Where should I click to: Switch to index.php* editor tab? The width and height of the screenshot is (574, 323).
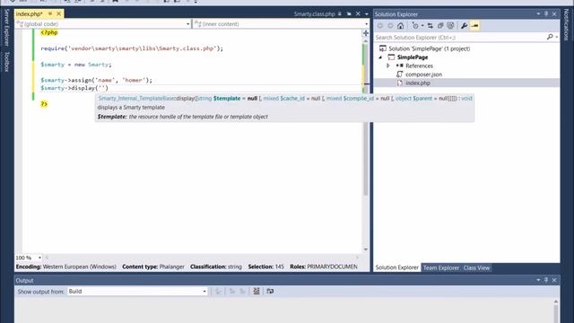click(x=30, y=14)
